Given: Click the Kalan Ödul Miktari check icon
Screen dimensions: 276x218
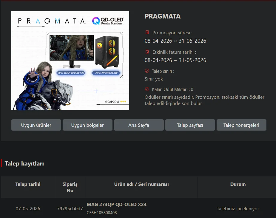Looking at the screenshot, I should click(147, 89).
